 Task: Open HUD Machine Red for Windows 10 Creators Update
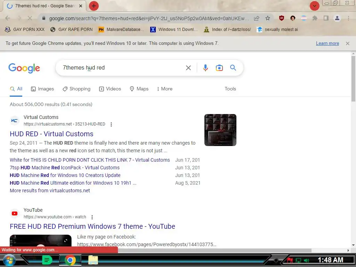[65, 175]
